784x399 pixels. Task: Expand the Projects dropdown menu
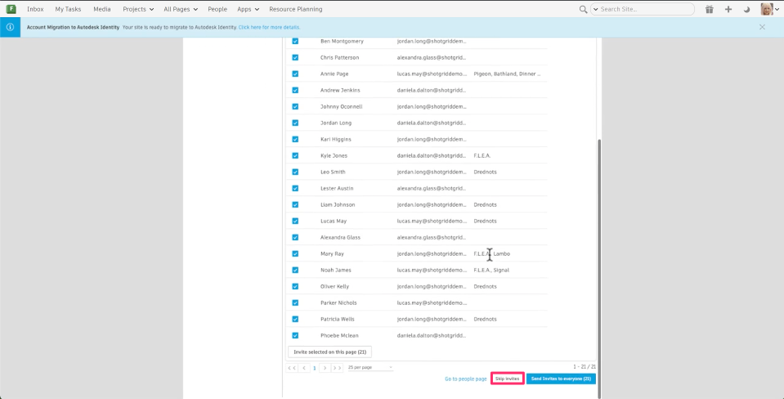(138, 9)
